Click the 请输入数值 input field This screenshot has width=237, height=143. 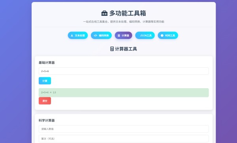point(124,129)
